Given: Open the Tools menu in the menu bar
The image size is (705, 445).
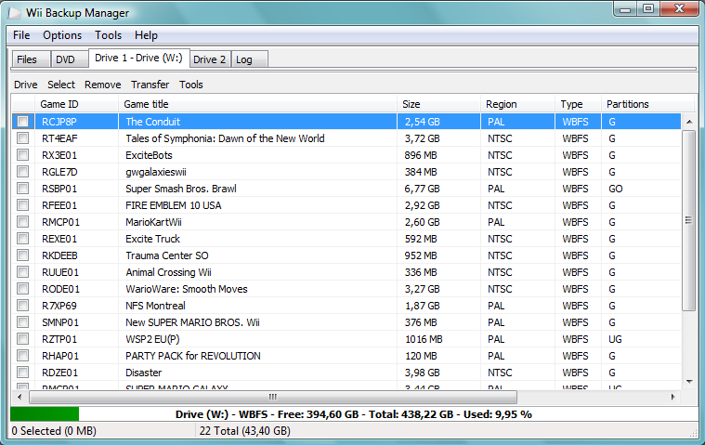Looking at the screenshot, I should point(108,35).
